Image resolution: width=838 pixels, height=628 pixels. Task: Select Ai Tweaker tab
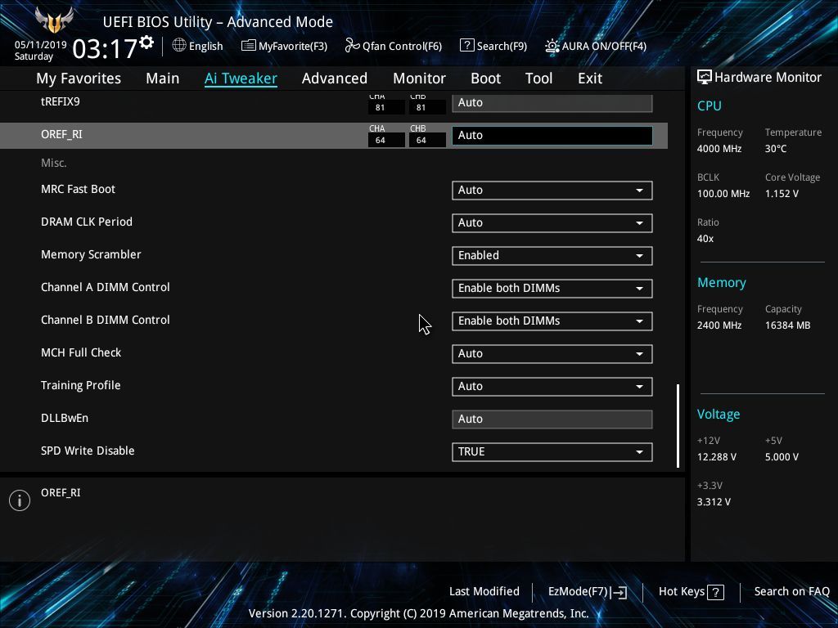click(x=241, y=78)
